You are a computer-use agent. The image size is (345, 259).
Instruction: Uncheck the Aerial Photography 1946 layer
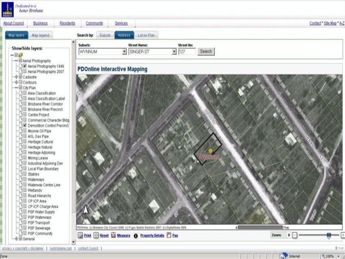point(25,66)
